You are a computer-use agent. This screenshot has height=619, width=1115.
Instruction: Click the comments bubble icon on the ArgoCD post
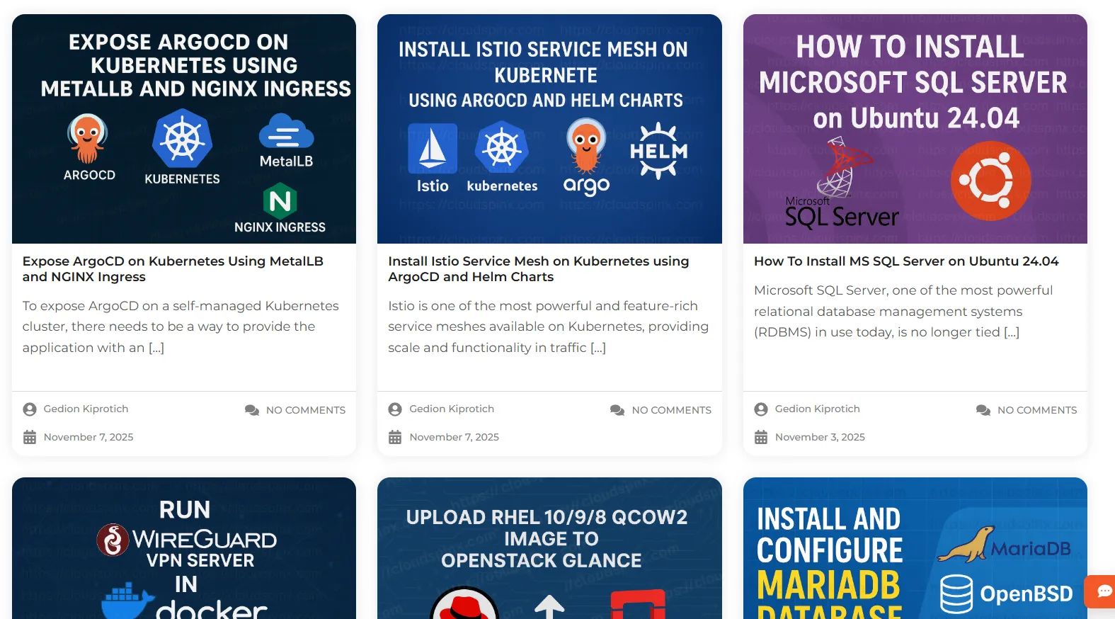(252, 410)
